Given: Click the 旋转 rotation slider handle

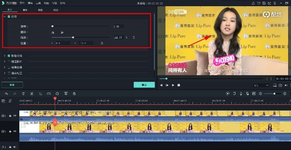Looking at the screenshot, I should coord(53,26).
